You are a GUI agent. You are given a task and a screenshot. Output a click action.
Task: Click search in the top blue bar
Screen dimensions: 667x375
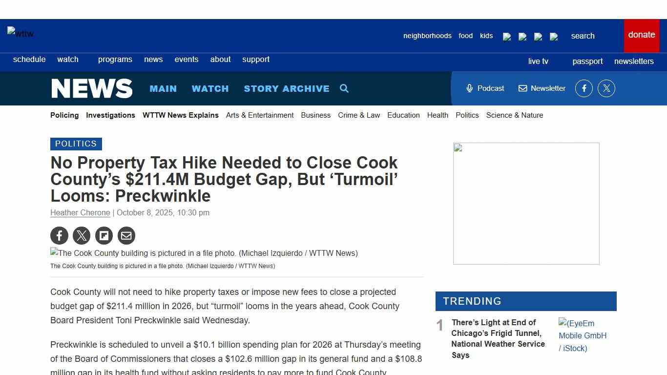click(x=583, y=36)
